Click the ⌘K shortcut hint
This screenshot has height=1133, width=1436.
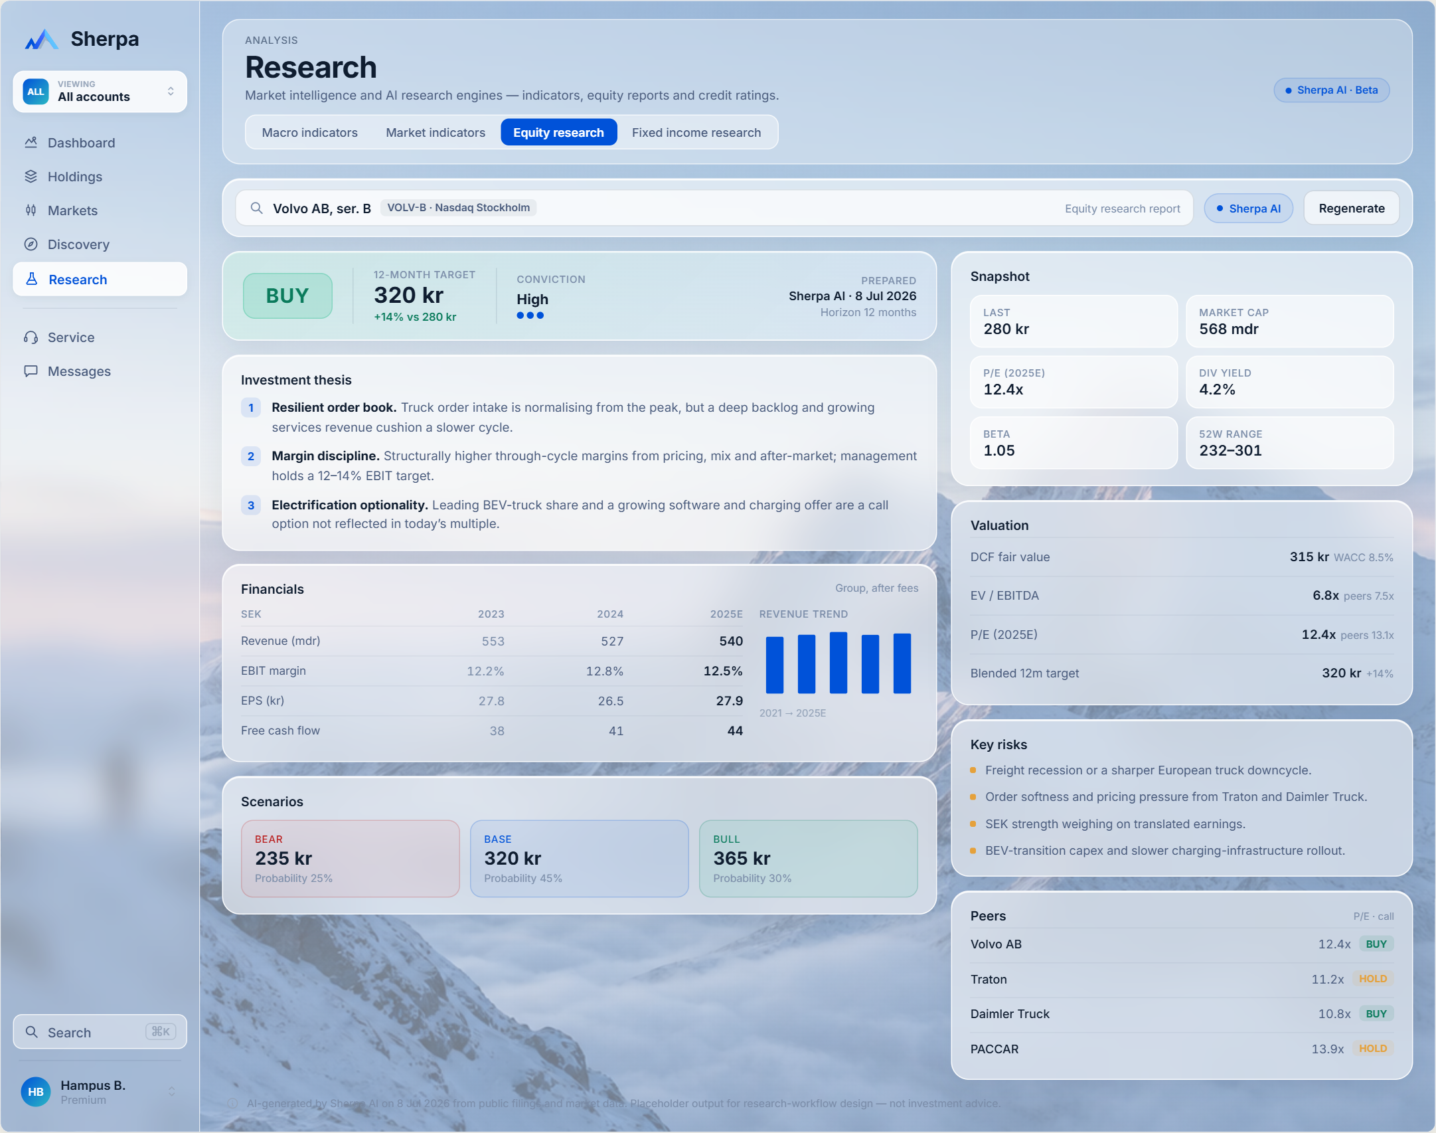[x=161, y=1031]
